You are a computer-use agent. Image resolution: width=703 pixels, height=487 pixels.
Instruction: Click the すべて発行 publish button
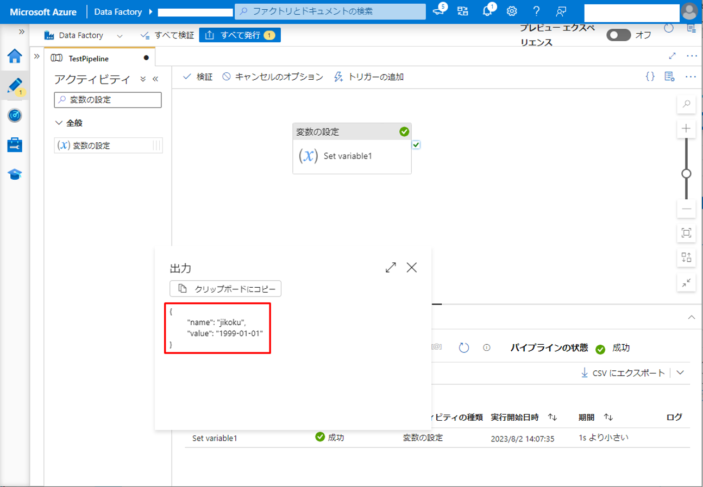240,35
